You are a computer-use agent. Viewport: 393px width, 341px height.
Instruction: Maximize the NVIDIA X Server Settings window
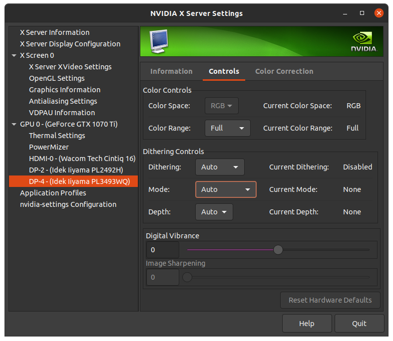pos(362,13)
